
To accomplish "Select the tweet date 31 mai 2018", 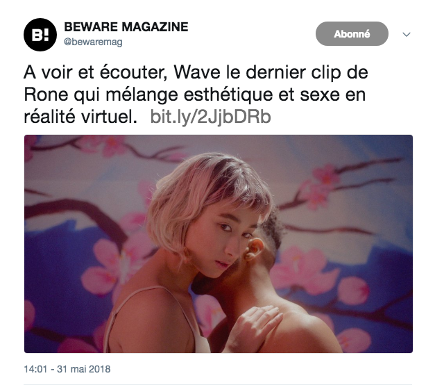I will (84, 369).
